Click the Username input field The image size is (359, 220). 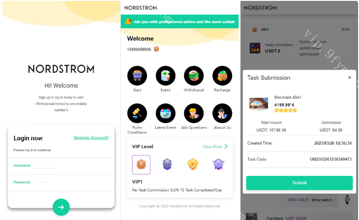pos(61,166)
